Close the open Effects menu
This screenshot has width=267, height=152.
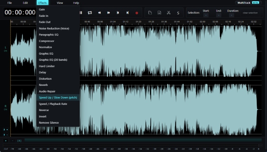point(42,3)
